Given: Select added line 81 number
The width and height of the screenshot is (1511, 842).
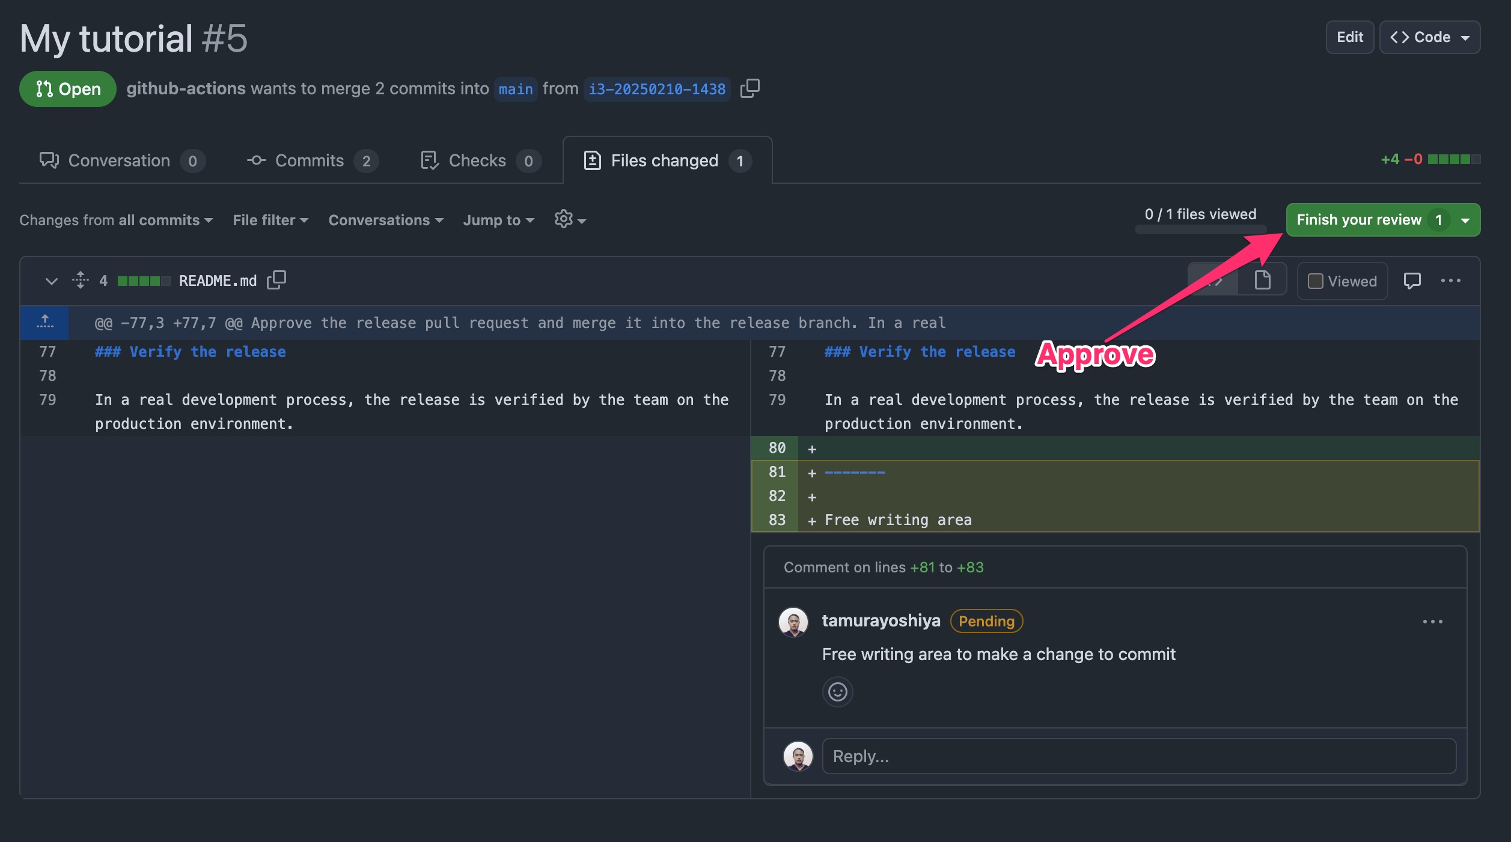Looking at the screenshot, I should (776, 471).
